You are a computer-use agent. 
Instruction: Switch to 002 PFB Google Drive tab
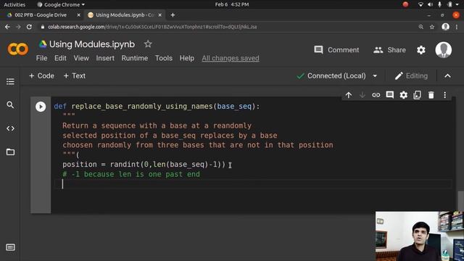tap(41, 14)
